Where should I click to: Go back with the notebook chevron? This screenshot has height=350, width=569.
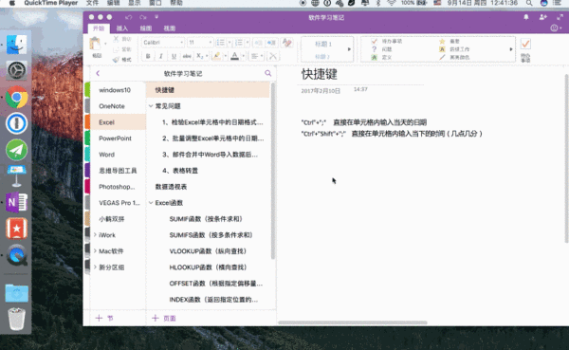[98, 73]
